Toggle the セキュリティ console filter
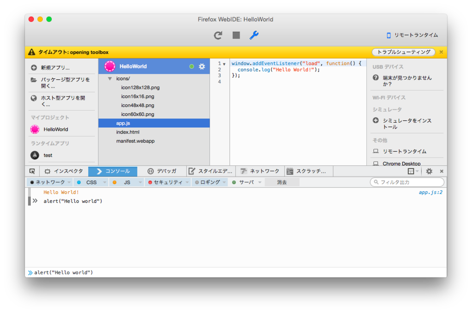The width and height of the screenshot is (472, 313). point(165,183)
